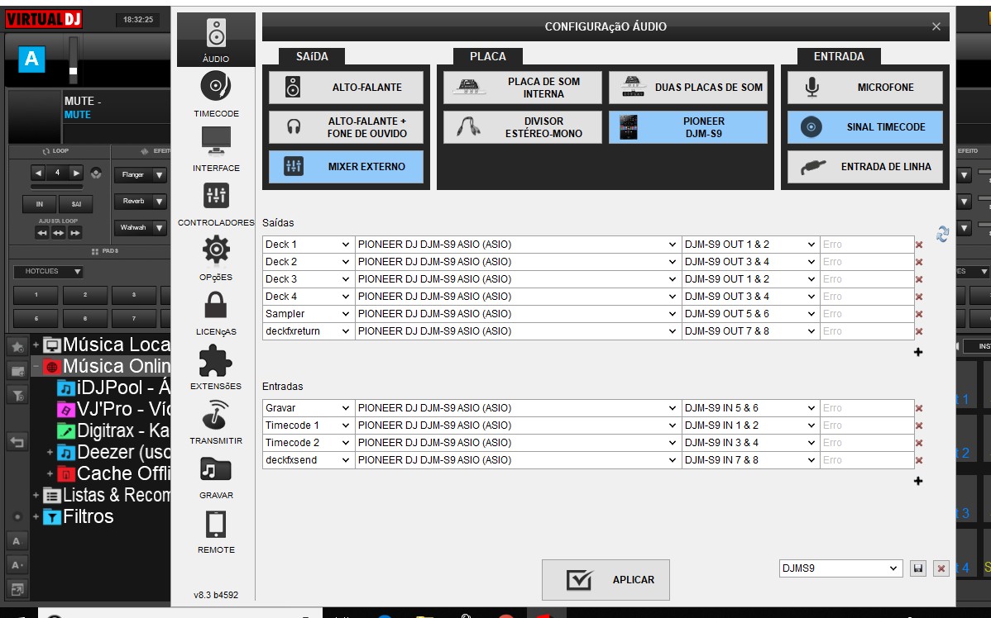
Task: Open DJM-S9 OUT 7 & 8 channel dropdown
Action: point(751,330)
